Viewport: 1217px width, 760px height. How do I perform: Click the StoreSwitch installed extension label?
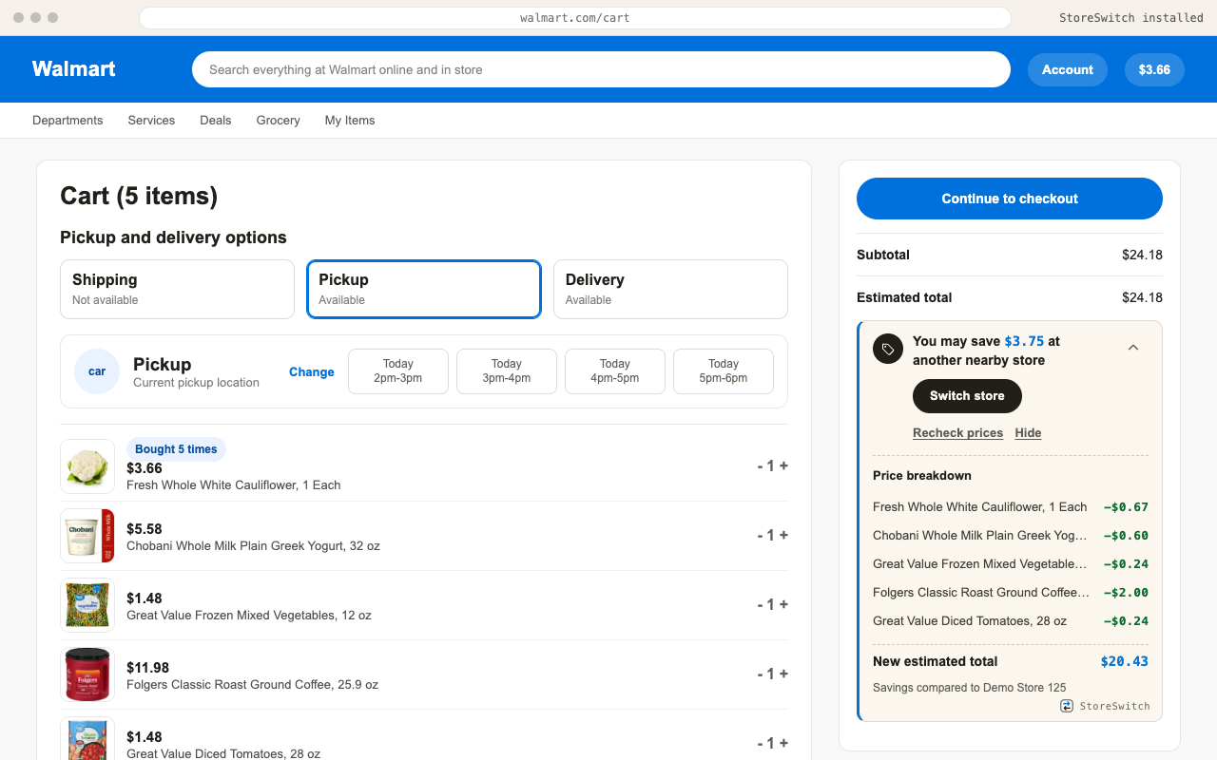[1131, 18]
